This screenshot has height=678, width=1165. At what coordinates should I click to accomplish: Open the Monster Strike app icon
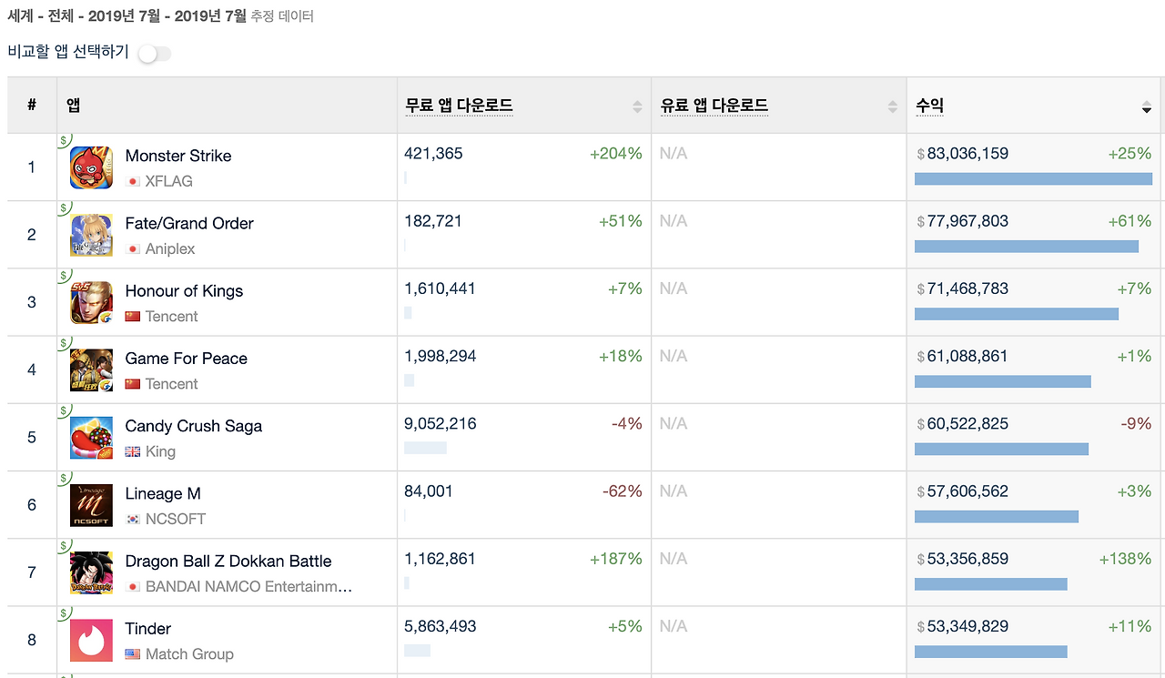(x=91, y=167)
